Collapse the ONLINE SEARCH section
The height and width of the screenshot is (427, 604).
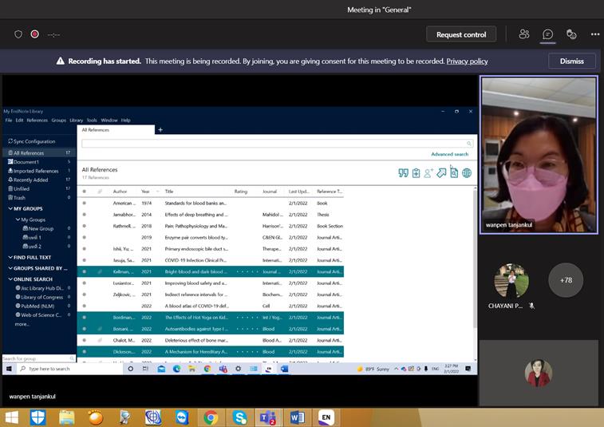10,279
